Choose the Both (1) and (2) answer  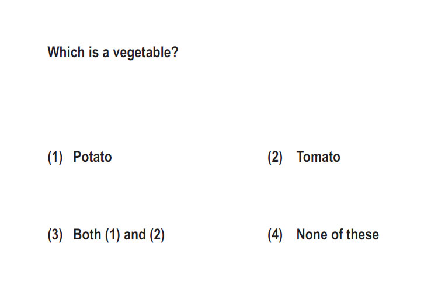click(x=119, y=235)
